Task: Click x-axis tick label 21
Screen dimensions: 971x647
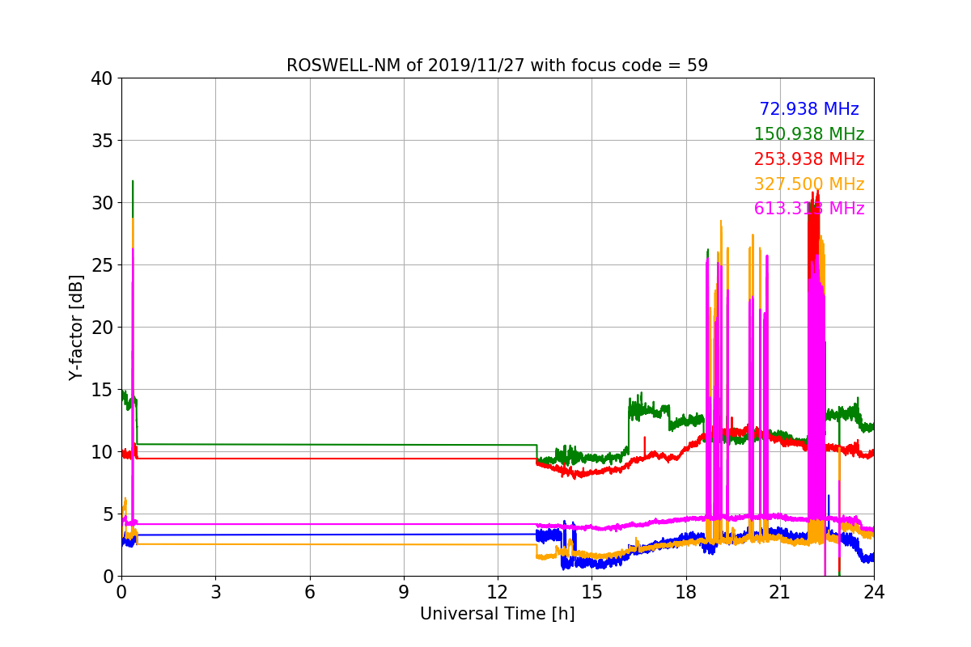Action: [779, 592]
